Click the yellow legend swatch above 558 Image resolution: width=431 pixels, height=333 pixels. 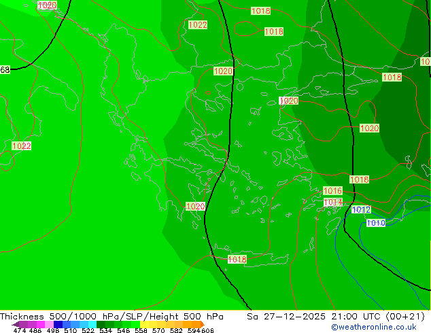tap(144, 324)
